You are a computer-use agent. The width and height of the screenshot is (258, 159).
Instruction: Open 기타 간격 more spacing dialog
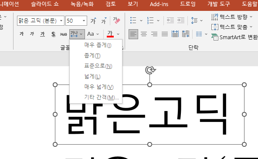tap(96, 97)
